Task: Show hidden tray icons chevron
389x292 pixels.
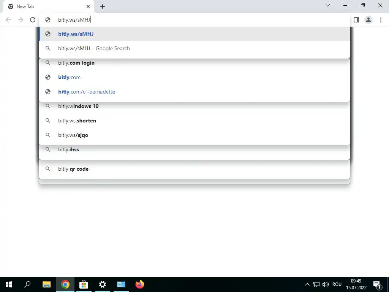Action: click(307, 284)
